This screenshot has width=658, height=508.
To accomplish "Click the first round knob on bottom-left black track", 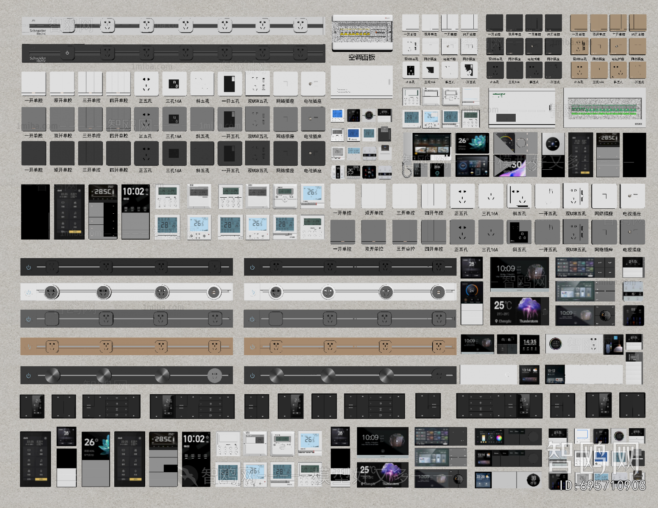I will point(52,375).
